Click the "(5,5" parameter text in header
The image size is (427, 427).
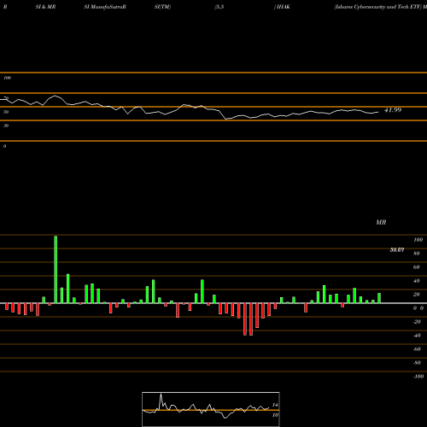pyautogui.click(x=219, y=7)
